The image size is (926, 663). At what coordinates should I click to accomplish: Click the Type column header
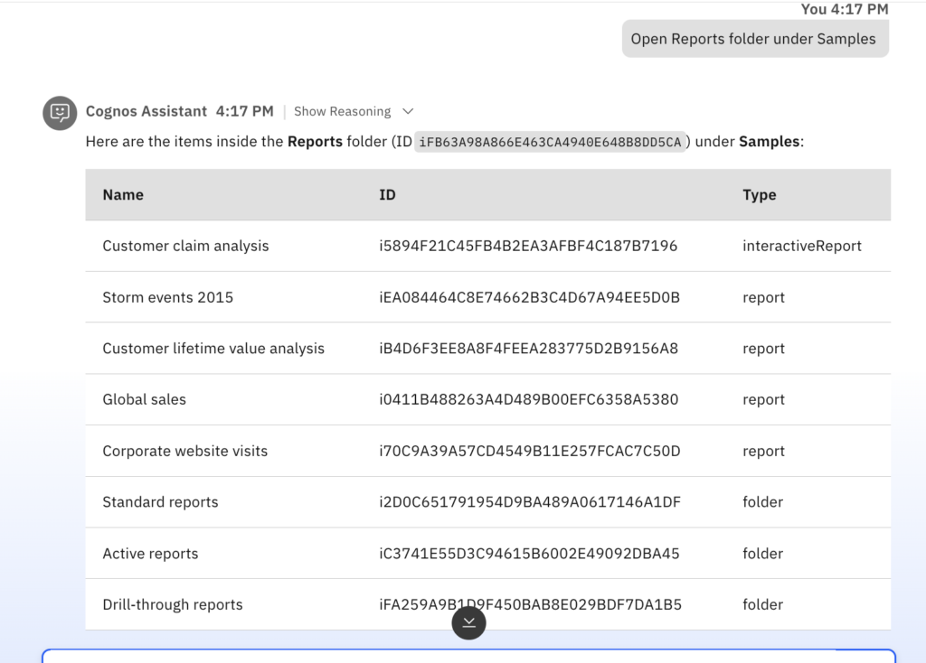(759, 195)
